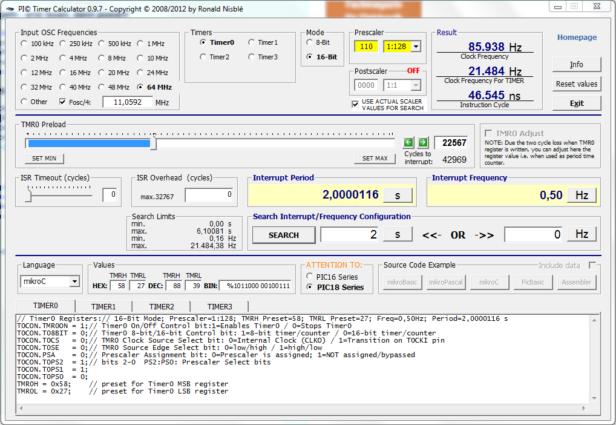Switch to the TIMER3 tab
Image resolution: width=616 pixels, height=425 pixels.
click(x=219, y=307)
